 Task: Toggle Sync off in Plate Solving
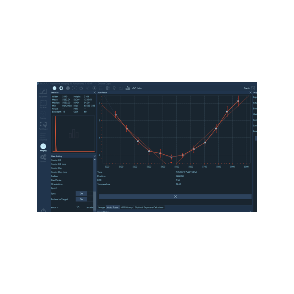(80, 194)
